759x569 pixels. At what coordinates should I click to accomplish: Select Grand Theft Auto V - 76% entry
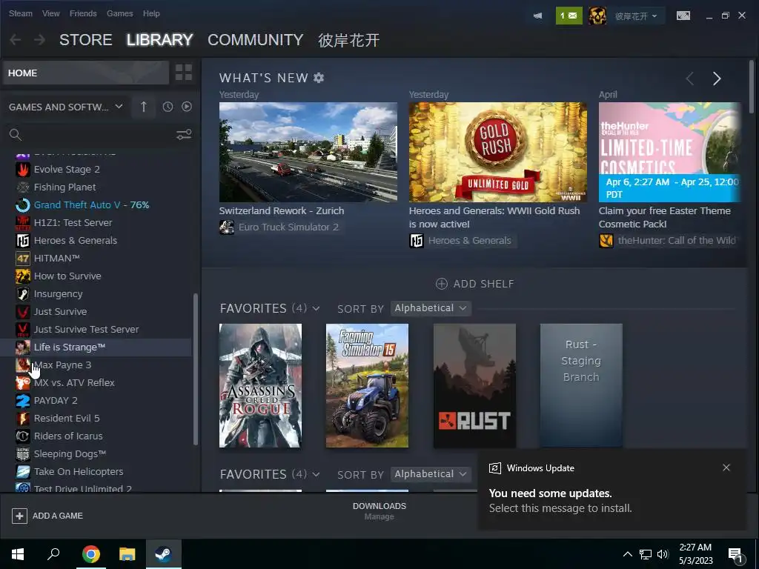click(x=96, y=205)
